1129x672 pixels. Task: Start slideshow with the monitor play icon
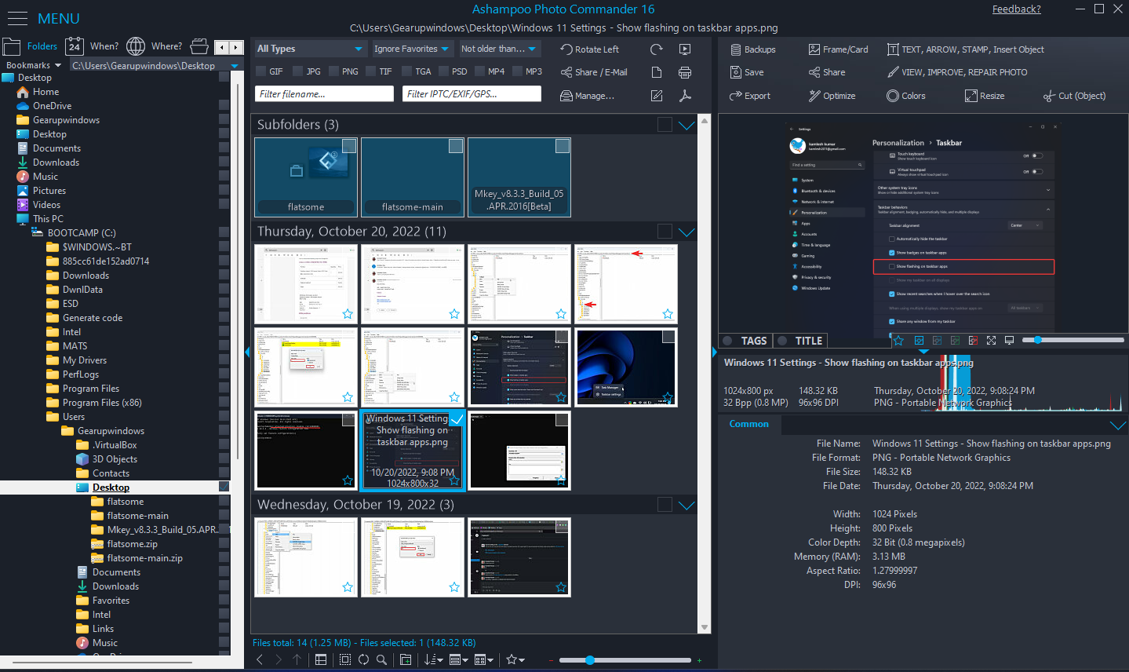coord(685,49)
